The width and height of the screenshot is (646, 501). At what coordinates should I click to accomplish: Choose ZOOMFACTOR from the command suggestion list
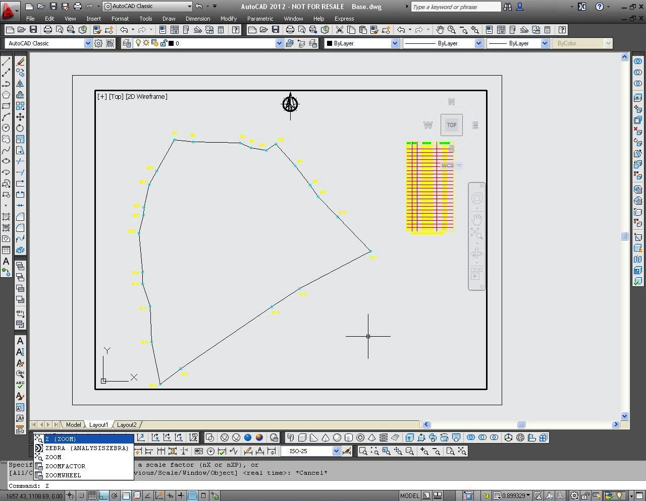coord(64,466)
